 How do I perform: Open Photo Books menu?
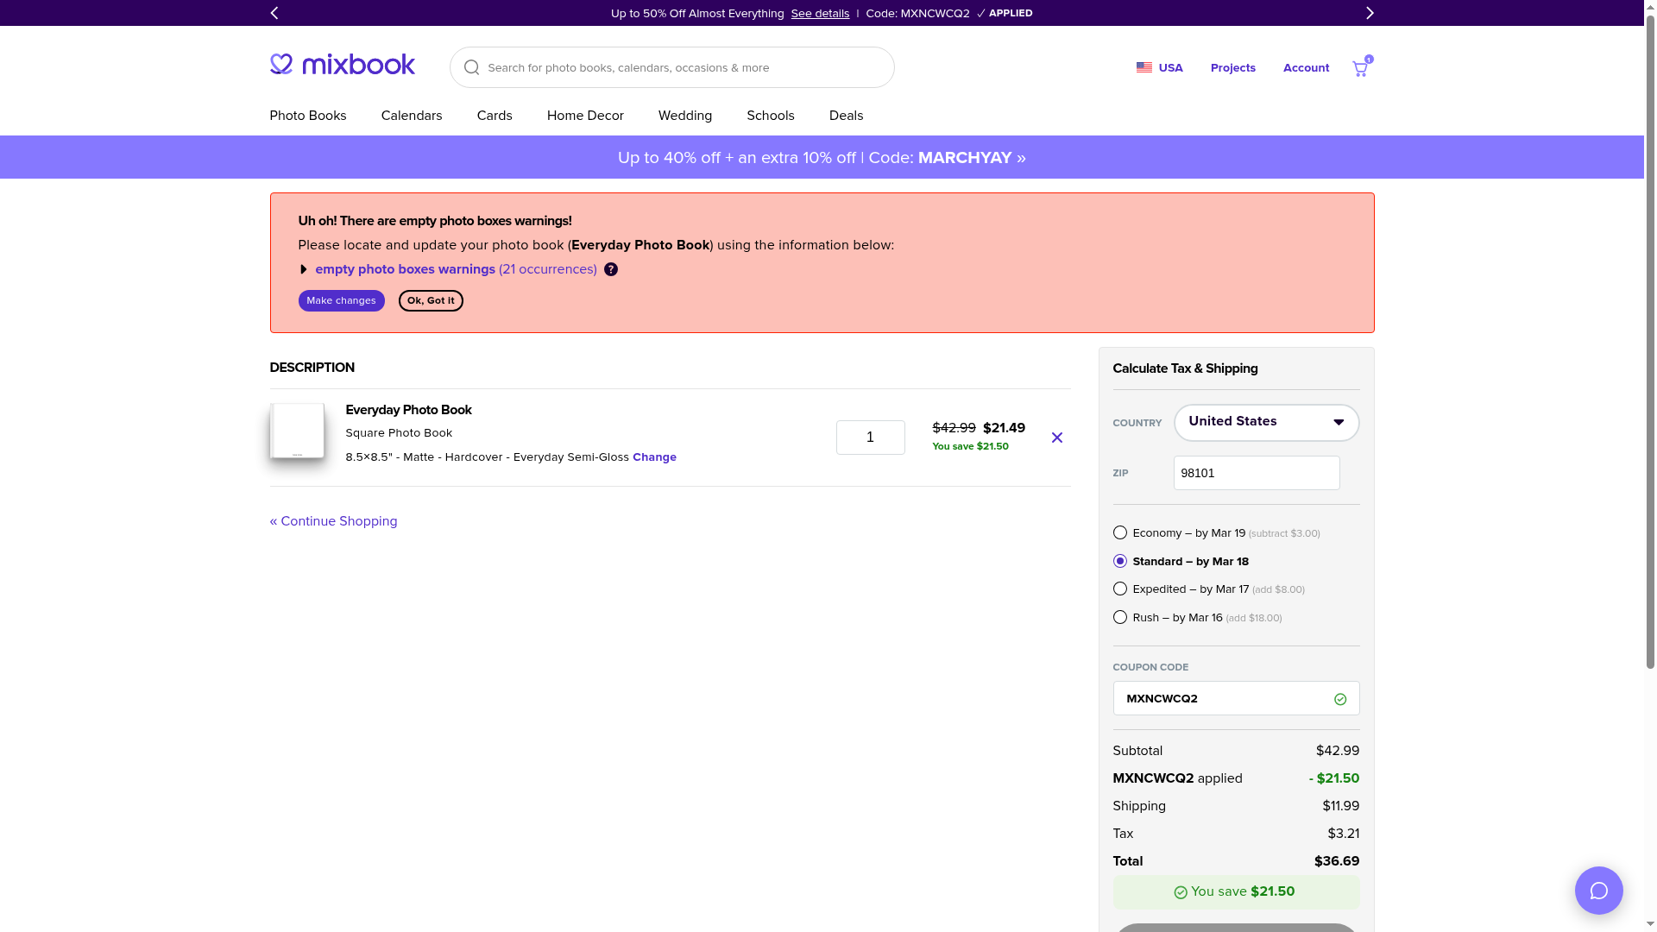307,116
